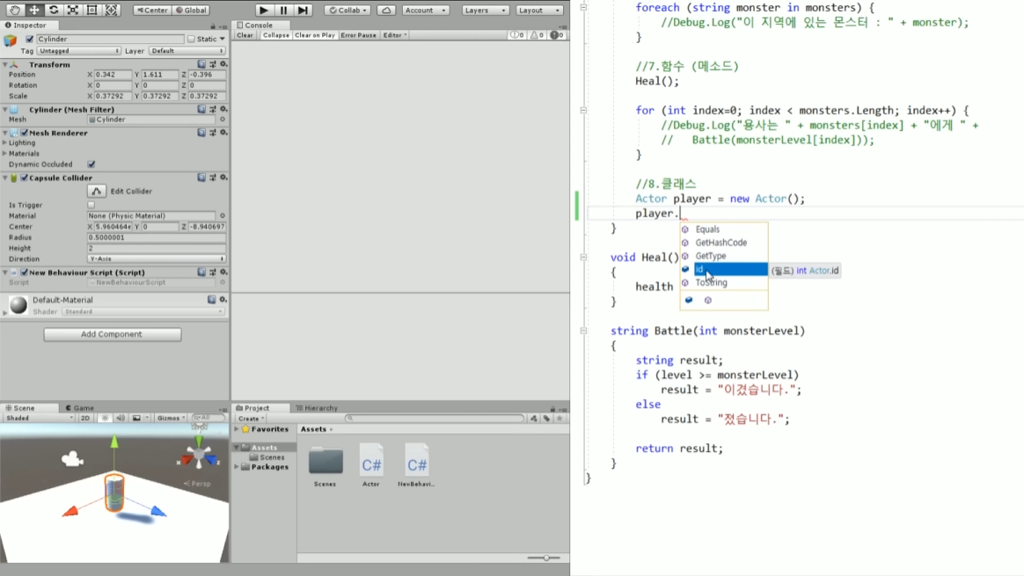1024x576 pixels.
Task: Open the Account dropdown
Action: pyautogui.click(x=425, y=10)
